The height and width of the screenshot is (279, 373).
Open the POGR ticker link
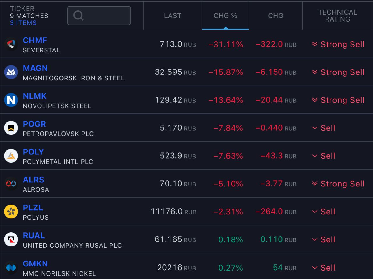[34, 124]
